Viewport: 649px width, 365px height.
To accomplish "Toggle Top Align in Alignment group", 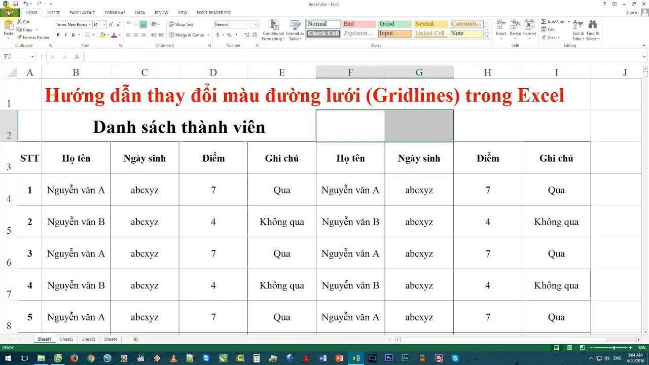I will (128, 24).
